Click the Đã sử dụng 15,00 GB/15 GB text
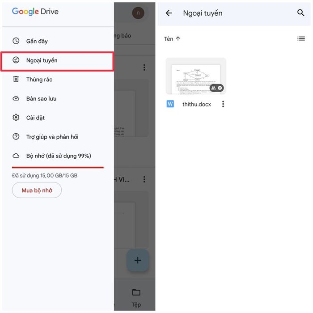The width and height of the screenshot is (313, 313). coord(45,176)
